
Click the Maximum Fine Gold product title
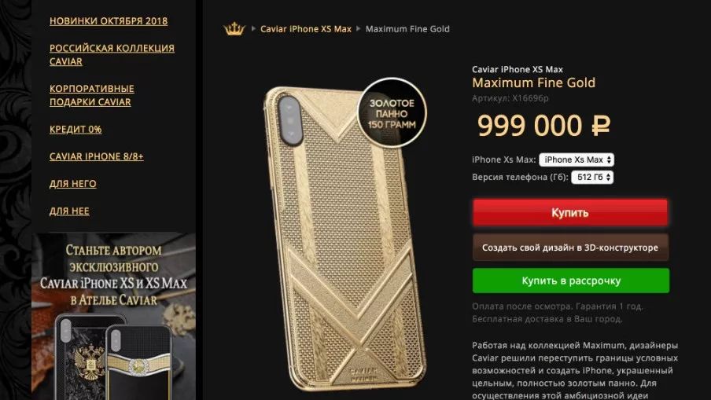coord(534,83)
